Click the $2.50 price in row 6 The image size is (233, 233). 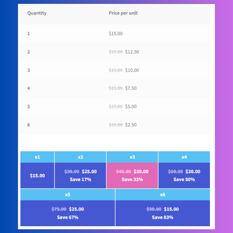click(131, 125)
